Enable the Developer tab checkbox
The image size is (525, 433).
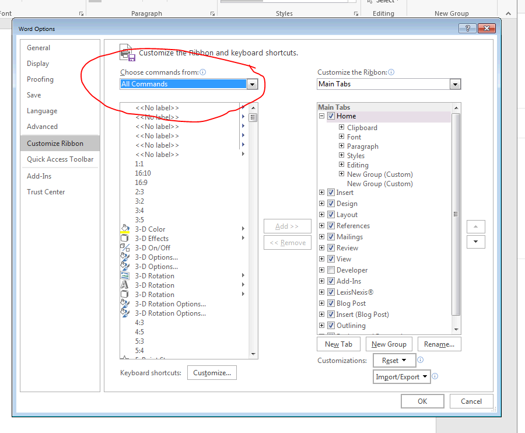pyautogui.click(x=331, y=270)
